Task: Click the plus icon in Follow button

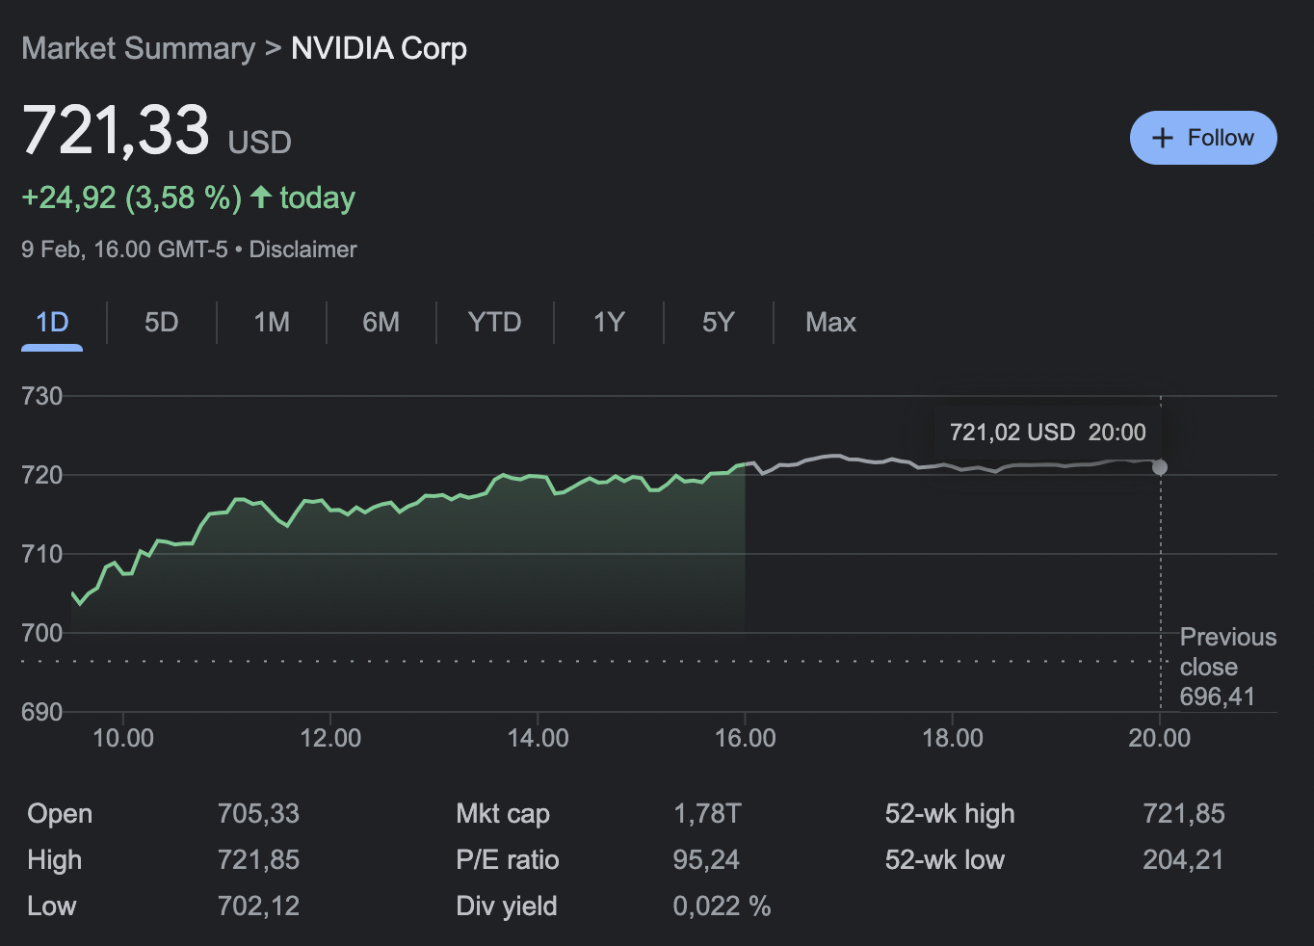Action: click(1163, 138)
